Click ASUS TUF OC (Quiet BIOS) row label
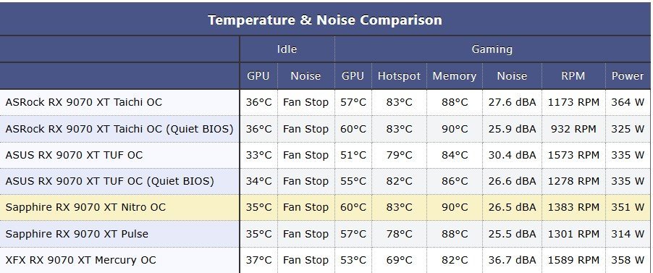 [109, 181]
